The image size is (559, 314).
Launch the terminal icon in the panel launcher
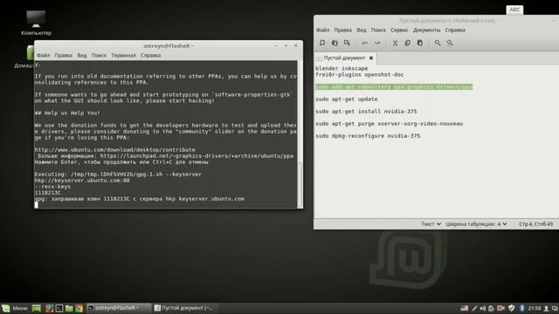[x=59, y=308]
